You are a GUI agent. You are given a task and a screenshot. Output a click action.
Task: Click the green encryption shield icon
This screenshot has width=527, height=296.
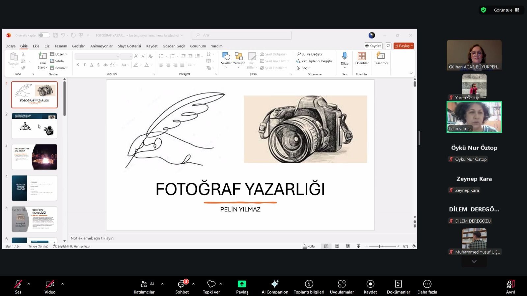(x=484, y=10)
